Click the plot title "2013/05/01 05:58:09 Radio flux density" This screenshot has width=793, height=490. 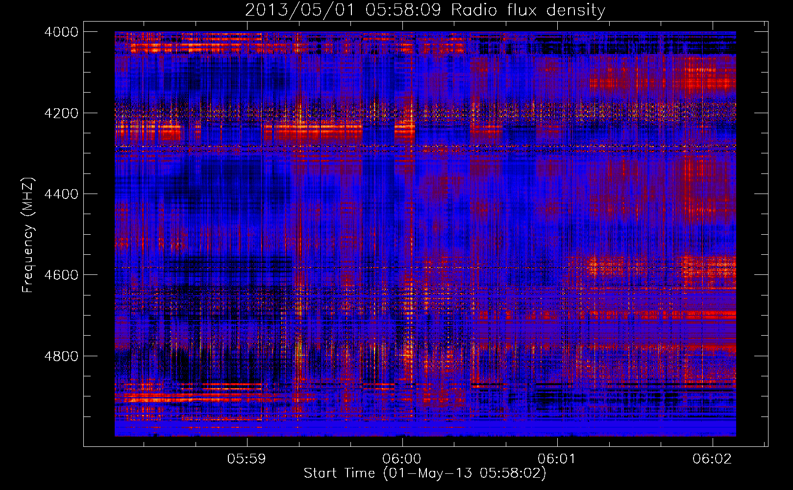pos(425,10)
